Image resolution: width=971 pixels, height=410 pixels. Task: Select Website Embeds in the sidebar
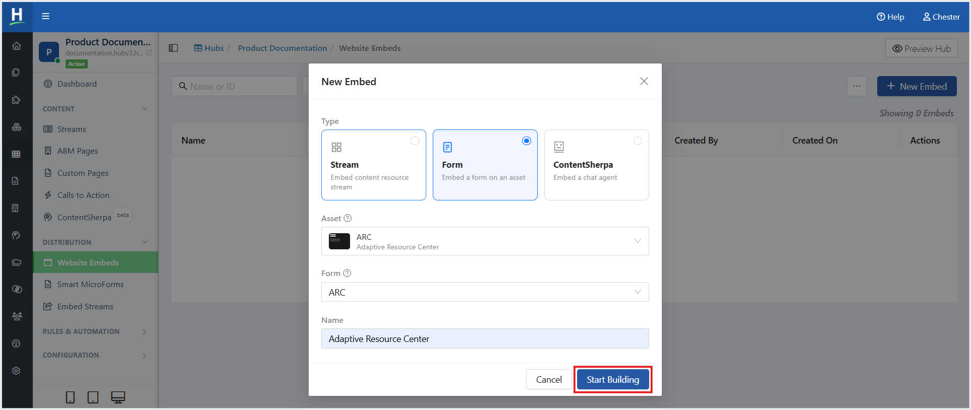[96, 262]
